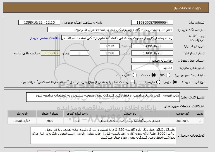Click the general need description text box
This screenshot has height=152, width=215.
pos(103,97)
